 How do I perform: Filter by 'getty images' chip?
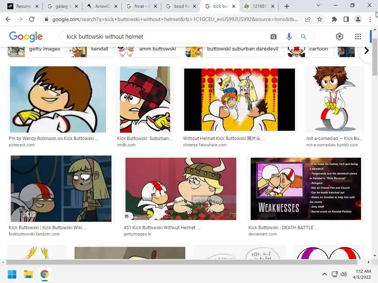point(37,52)
